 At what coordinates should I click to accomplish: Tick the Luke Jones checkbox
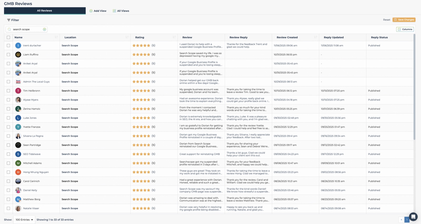8,118
